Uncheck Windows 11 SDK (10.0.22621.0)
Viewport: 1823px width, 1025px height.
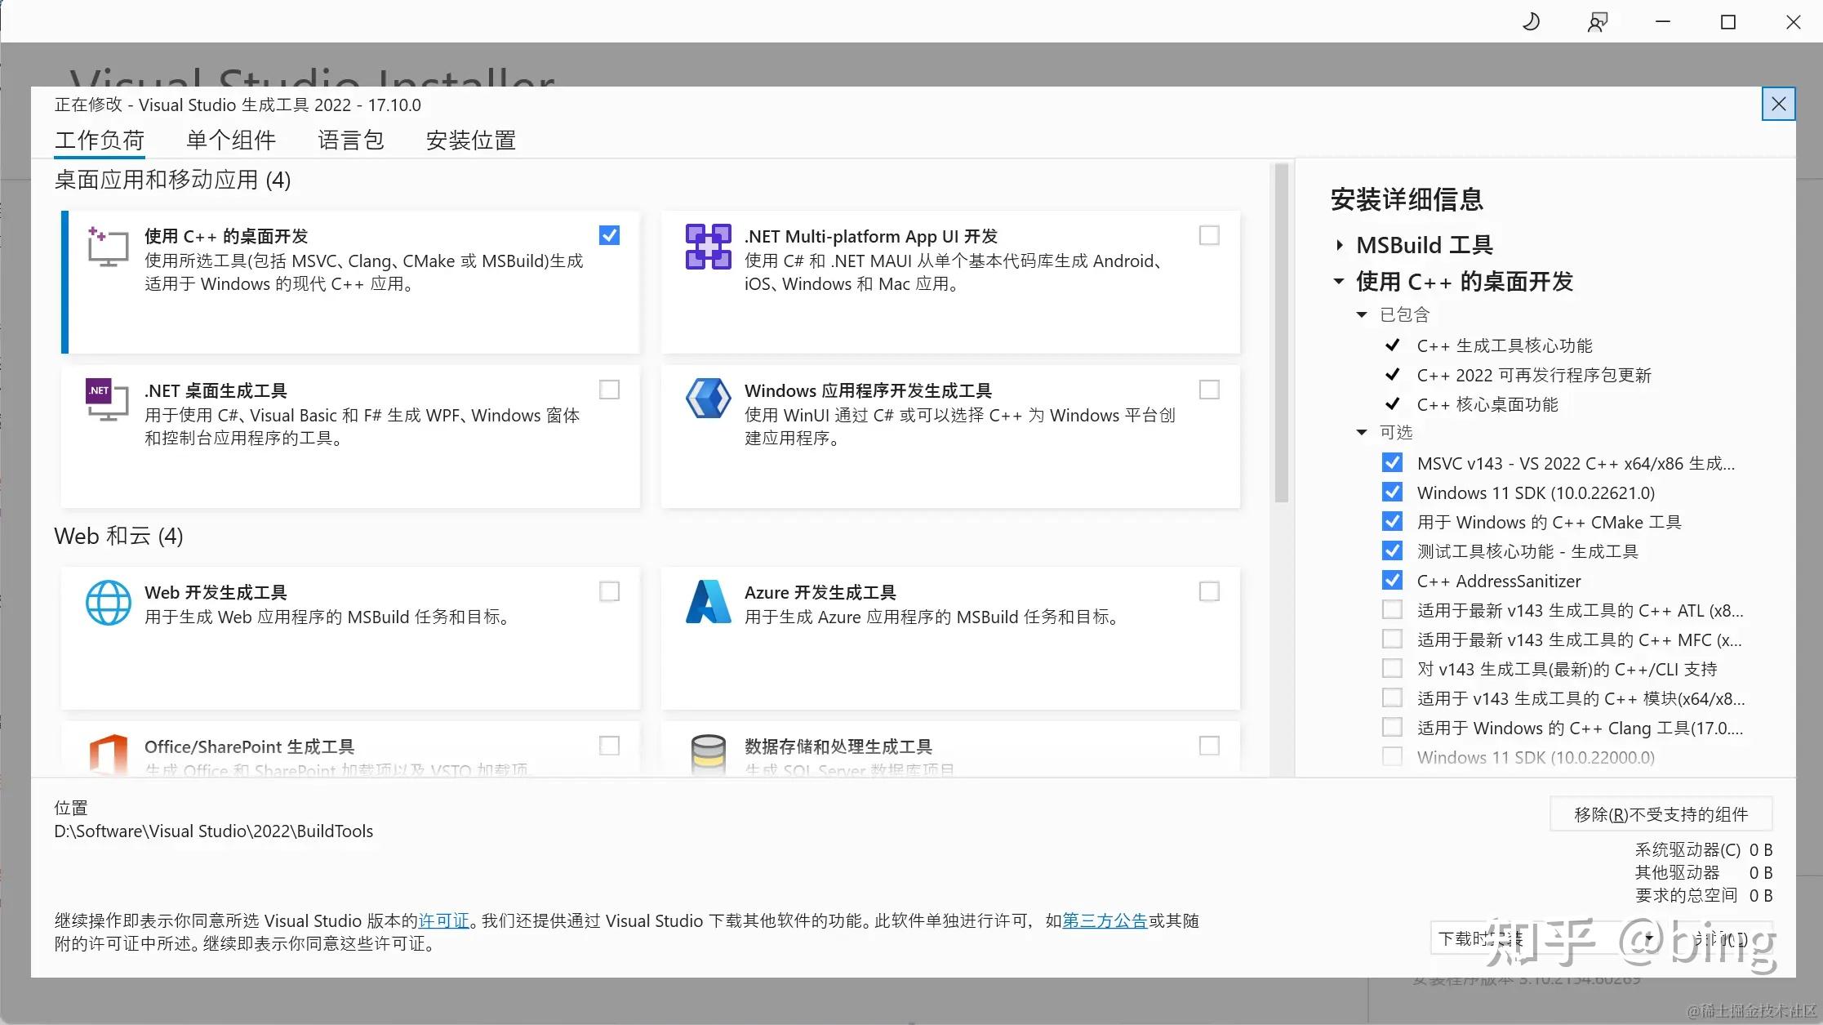coord(1392,492)
